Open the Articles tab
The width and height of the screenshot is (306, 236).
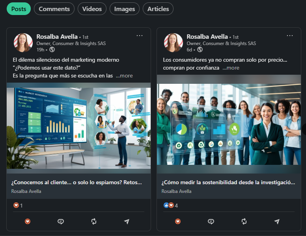(158, 9)
